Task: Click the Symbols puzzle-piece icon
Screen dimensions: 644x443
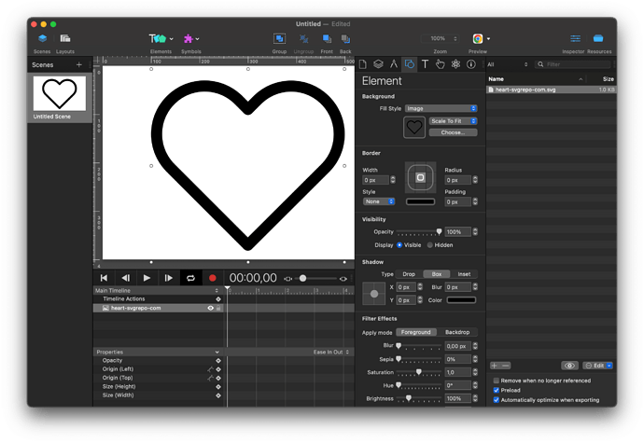Action: (x=189, y=38)
